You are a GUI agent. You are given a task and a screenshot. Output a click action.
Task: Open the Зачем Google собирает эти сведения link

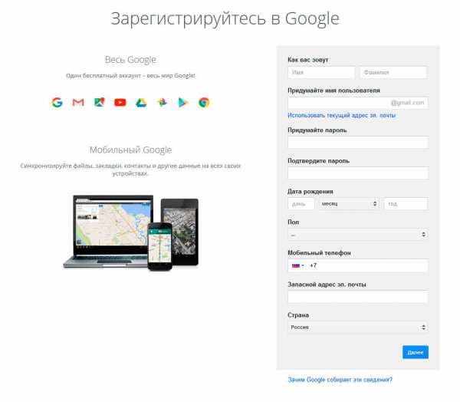click(x=340, y=380)
